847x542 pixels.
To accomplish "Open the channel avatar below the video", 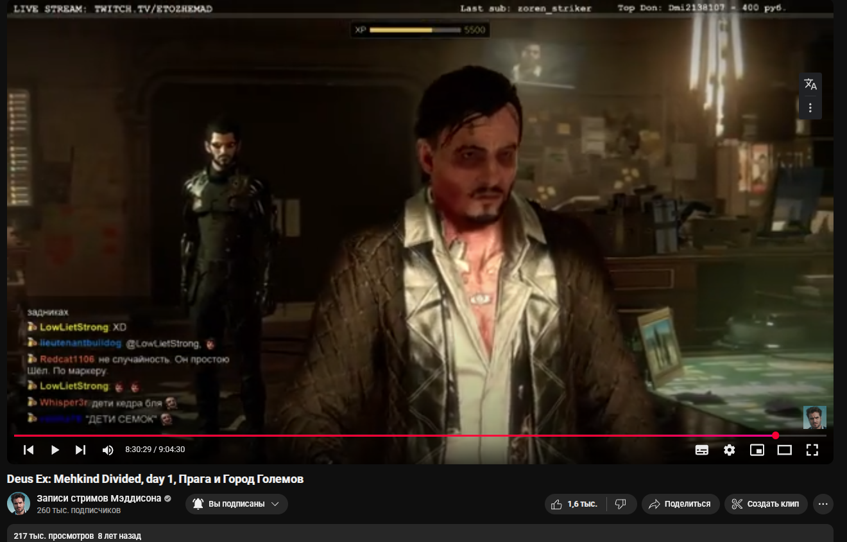I will [19, 503].
